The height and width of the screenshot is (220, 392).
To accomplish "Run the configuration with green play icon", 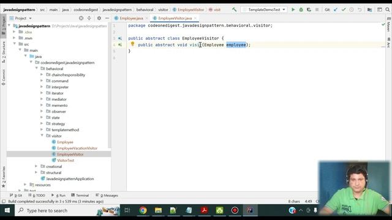I will pos(293,10).
